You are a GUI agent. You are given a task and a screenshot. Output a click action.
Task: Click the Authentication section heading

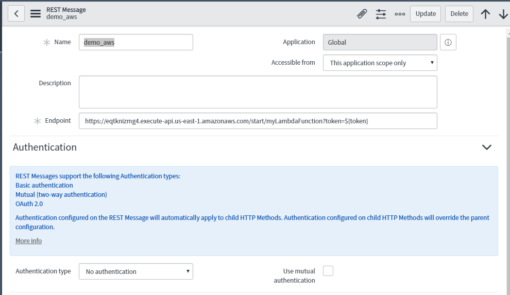(44, 147)
